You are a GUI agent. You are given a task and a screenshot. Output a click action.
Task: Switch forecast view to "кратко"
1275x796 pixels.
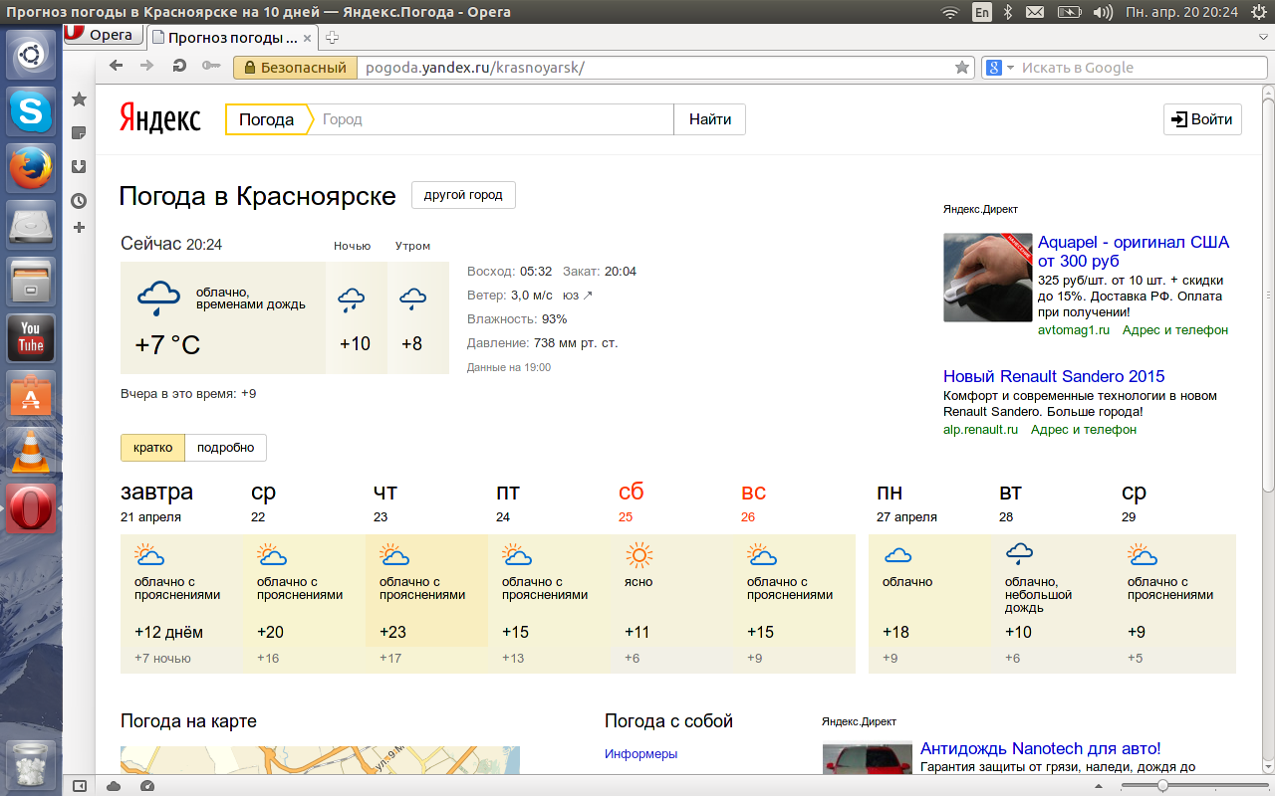coord(152,448)
